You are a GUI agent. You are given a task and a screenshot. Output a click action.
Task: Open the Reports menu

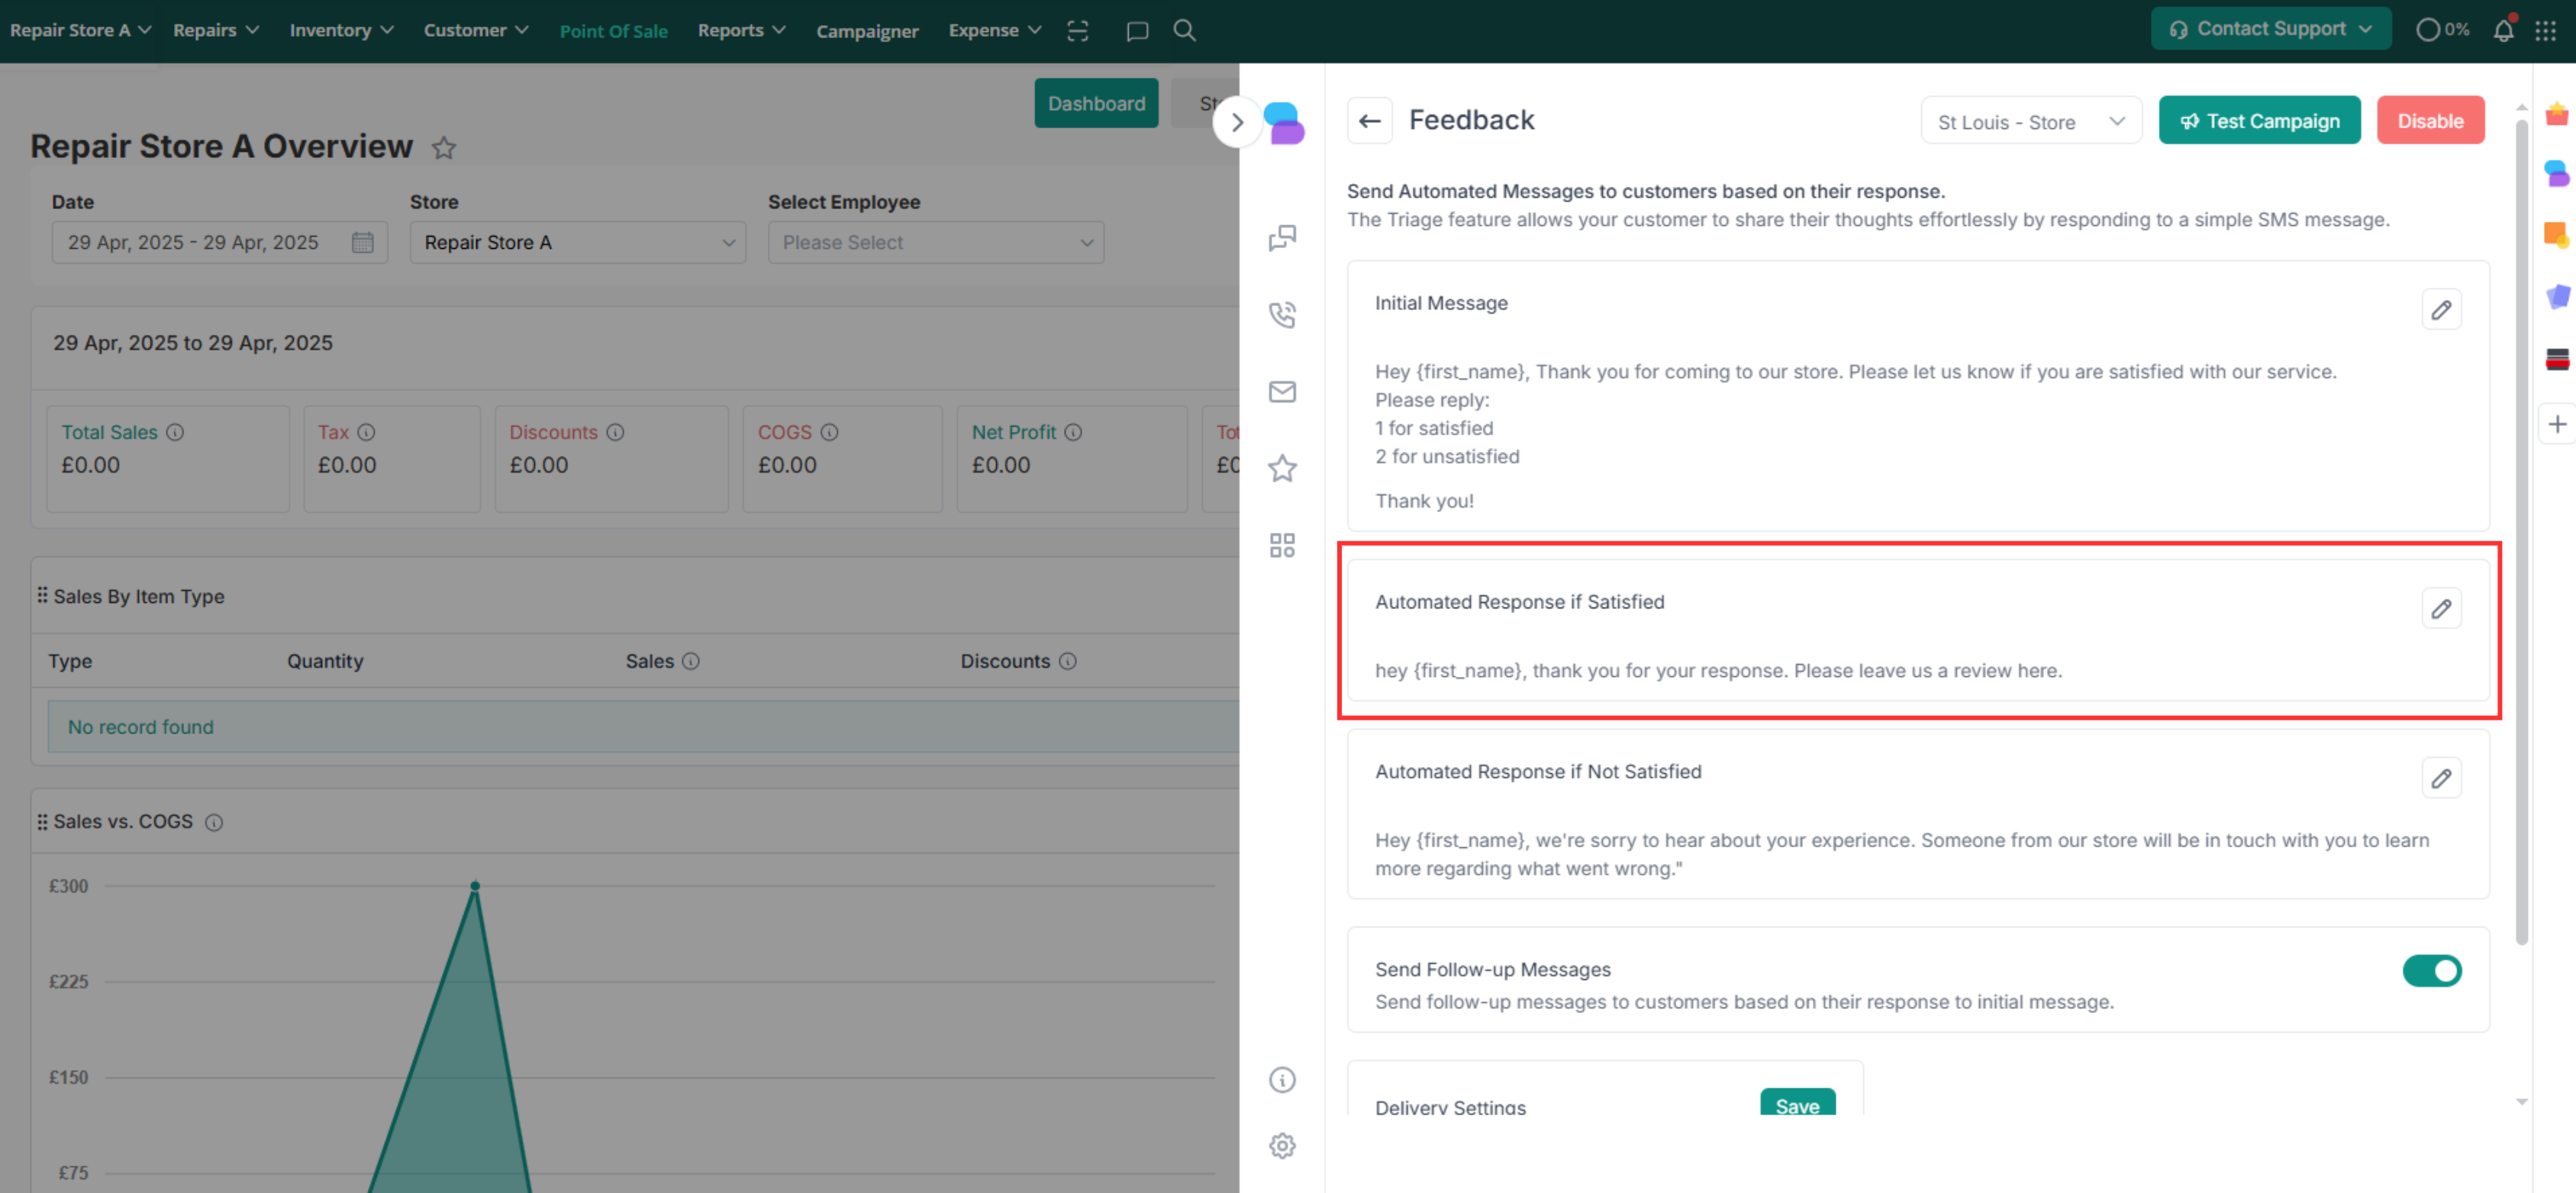coord(741,30)
